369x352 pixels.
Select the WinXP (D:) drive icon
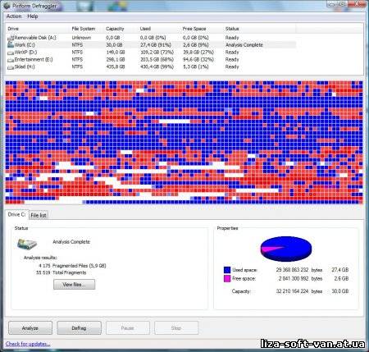11,53
